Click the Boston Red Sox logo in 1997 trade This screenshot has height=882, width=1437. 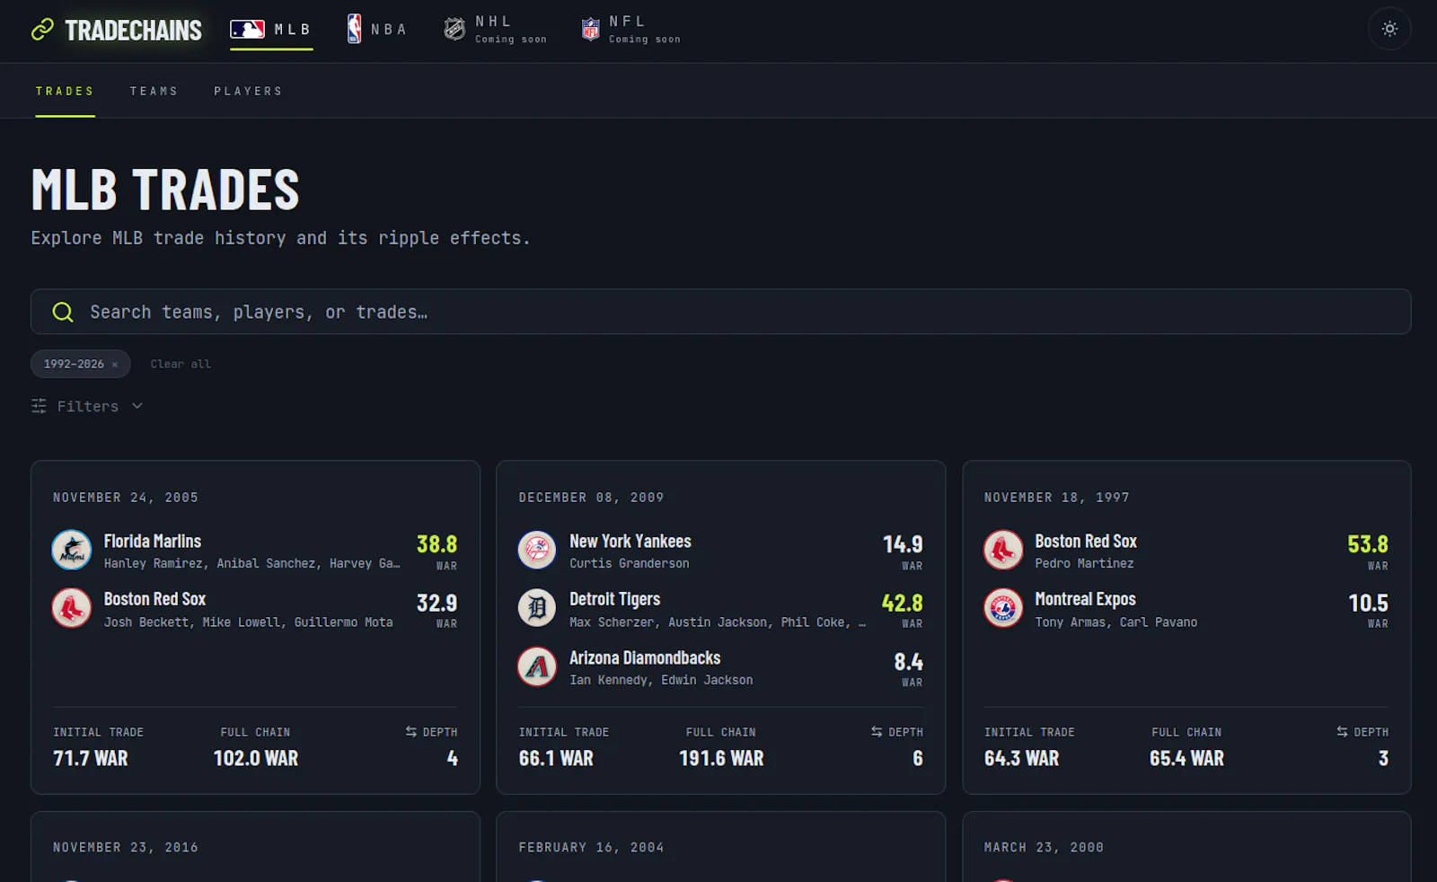click(1003, 550)
